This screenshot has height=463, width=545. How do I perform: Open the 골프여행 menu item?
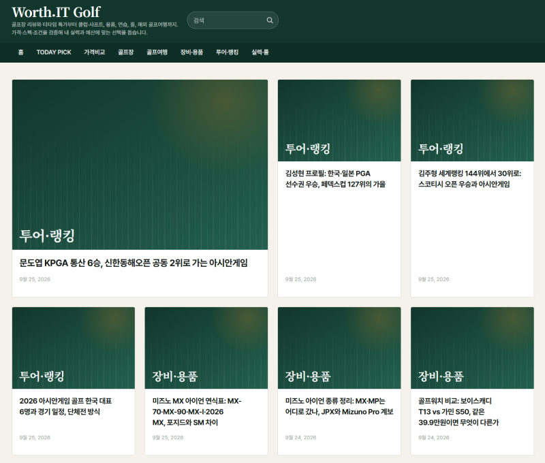(157, 52)
